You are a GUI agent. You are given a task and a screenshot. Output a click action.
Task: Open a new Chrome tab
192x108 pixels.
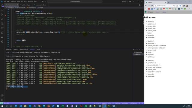[169, 2]
